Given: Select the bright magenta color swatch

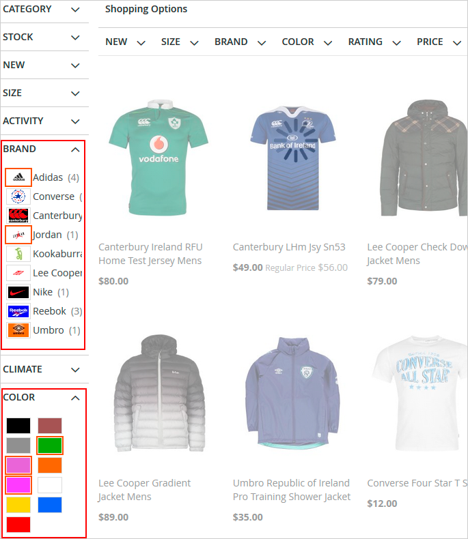Looking at the screenshot, I should (18, 485).
